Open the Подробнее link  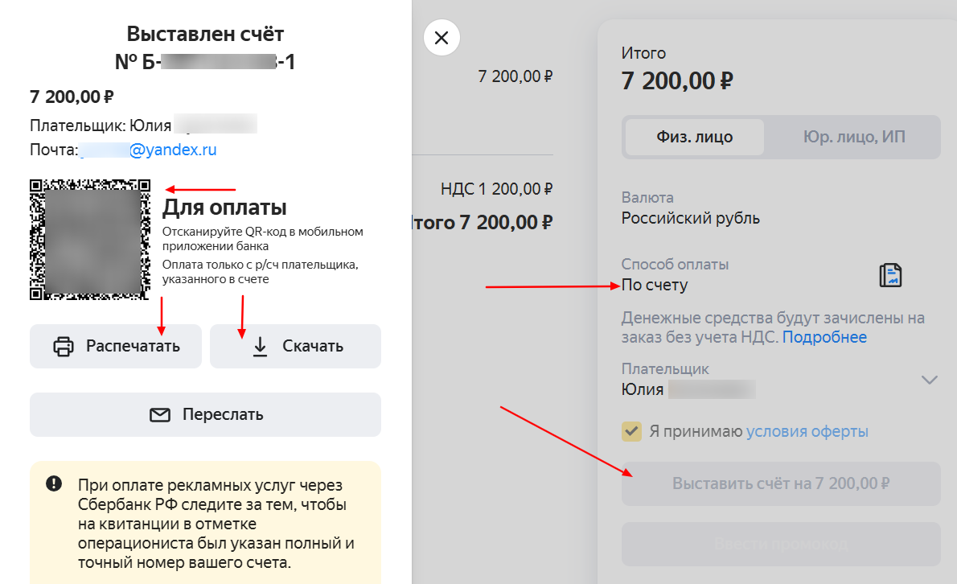[x=824, y=337]
